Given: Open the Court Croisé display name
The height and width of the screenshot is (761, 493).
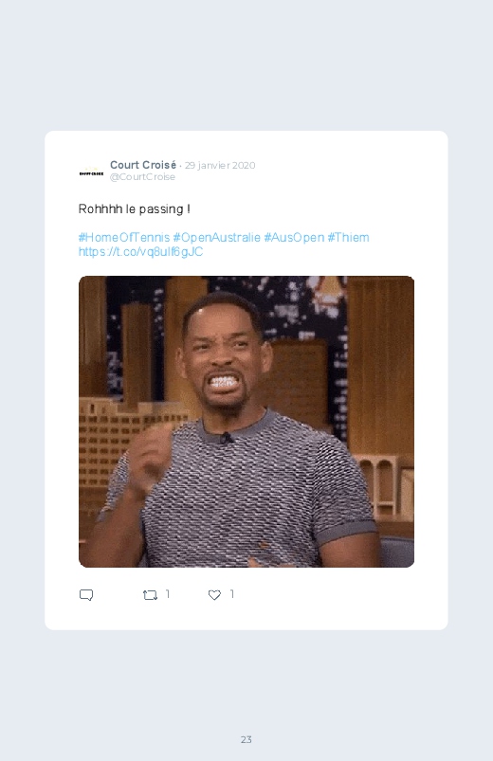Looking at the screenshot, I should click(143, 165).
